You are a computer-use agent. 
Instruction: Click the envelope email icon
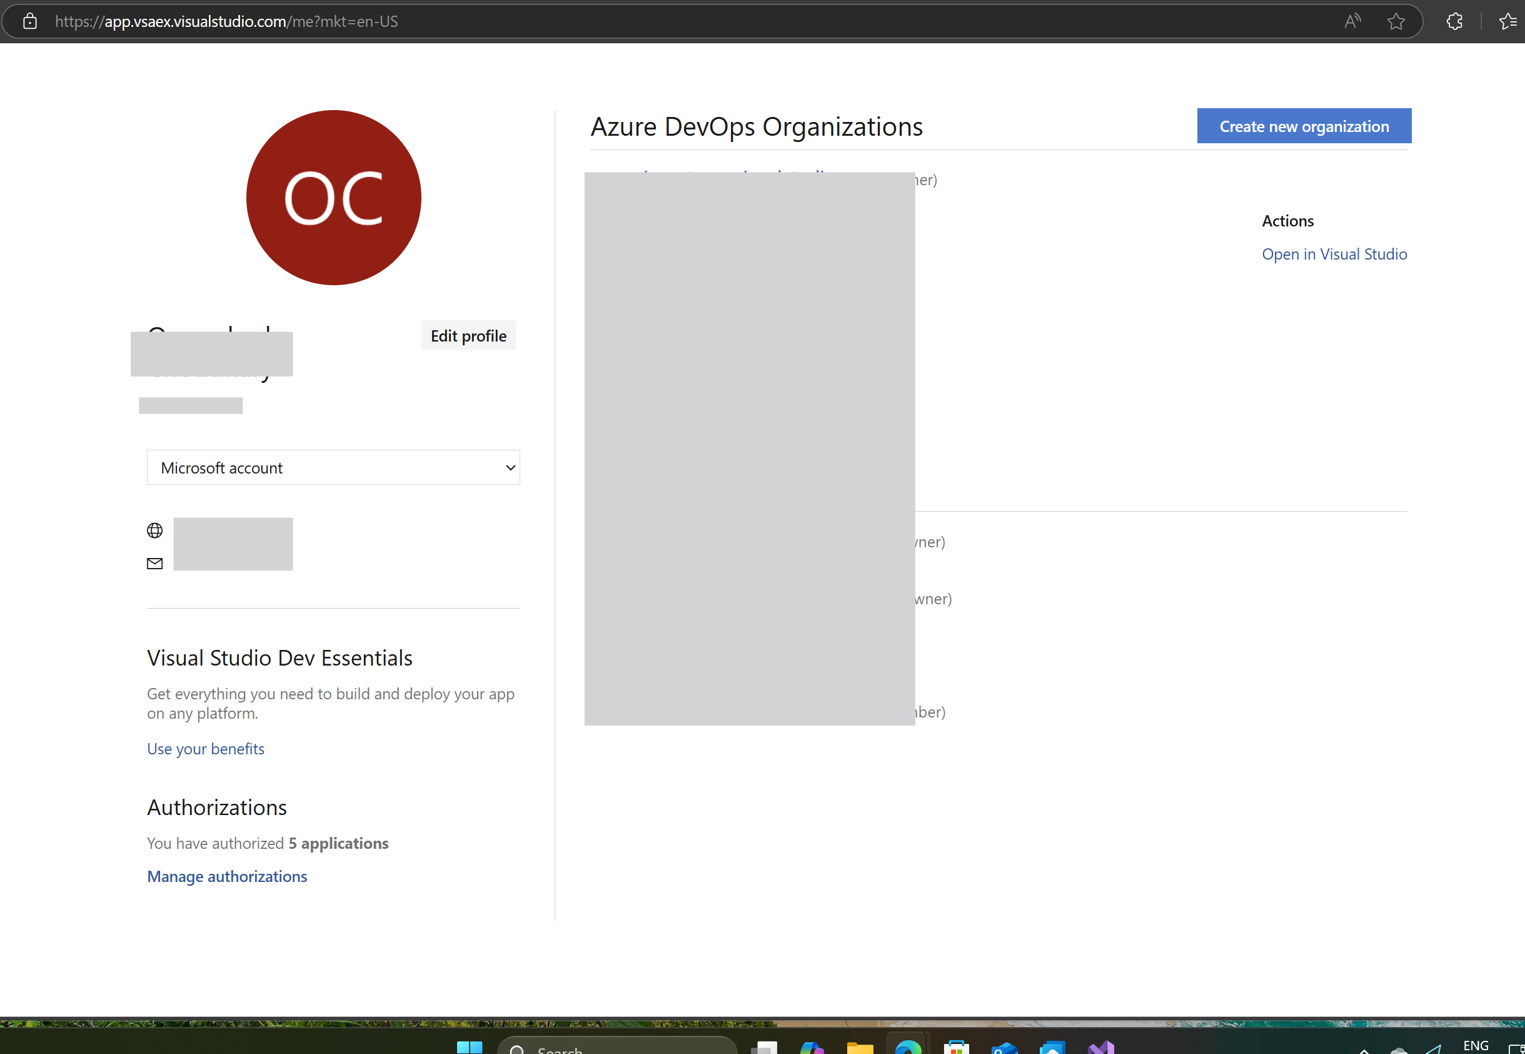pos(154,564)
